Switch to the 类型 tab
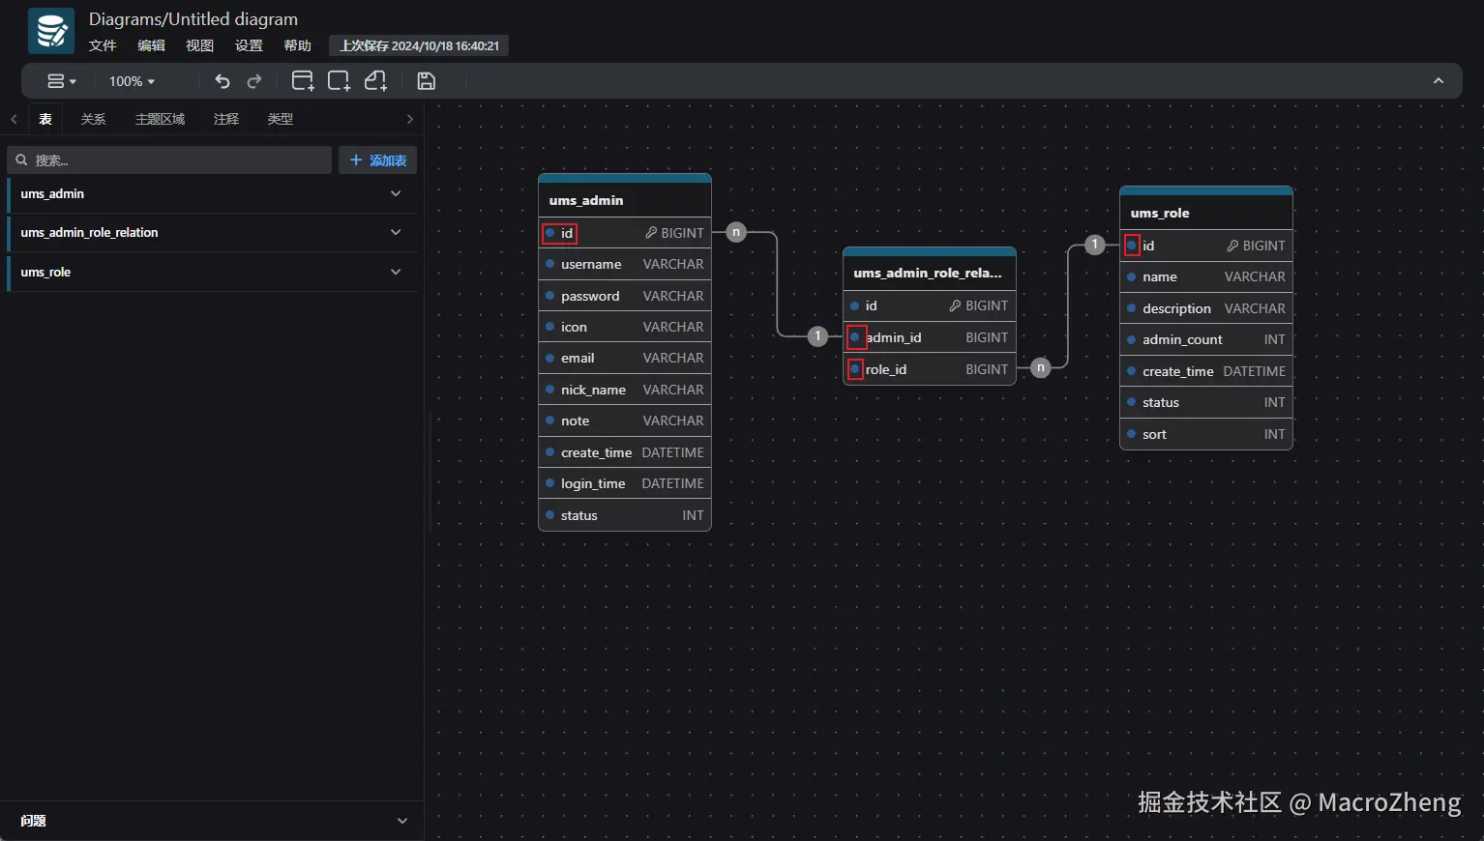1484x841 pixels. tap(281, 119)
